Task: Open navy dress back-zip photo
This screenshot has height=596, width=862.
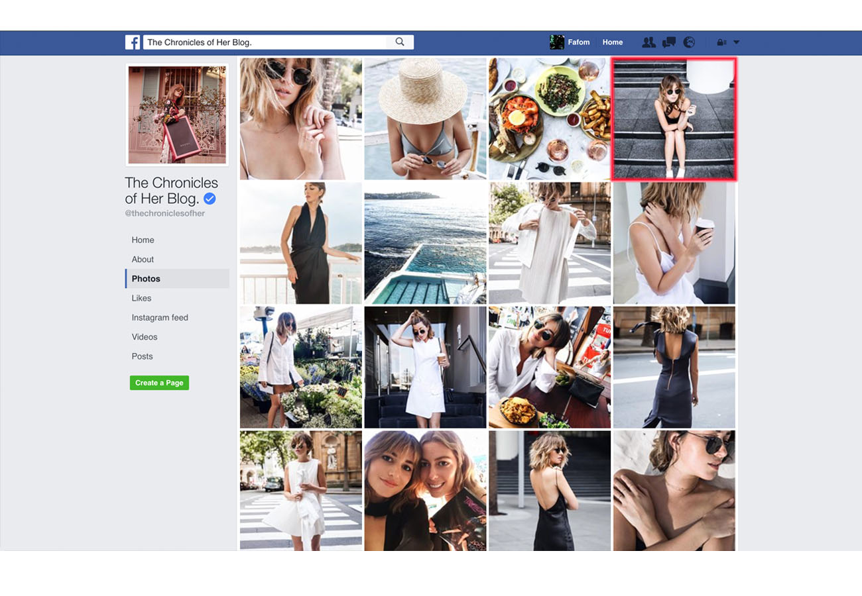Action: (x=674, y=368)
